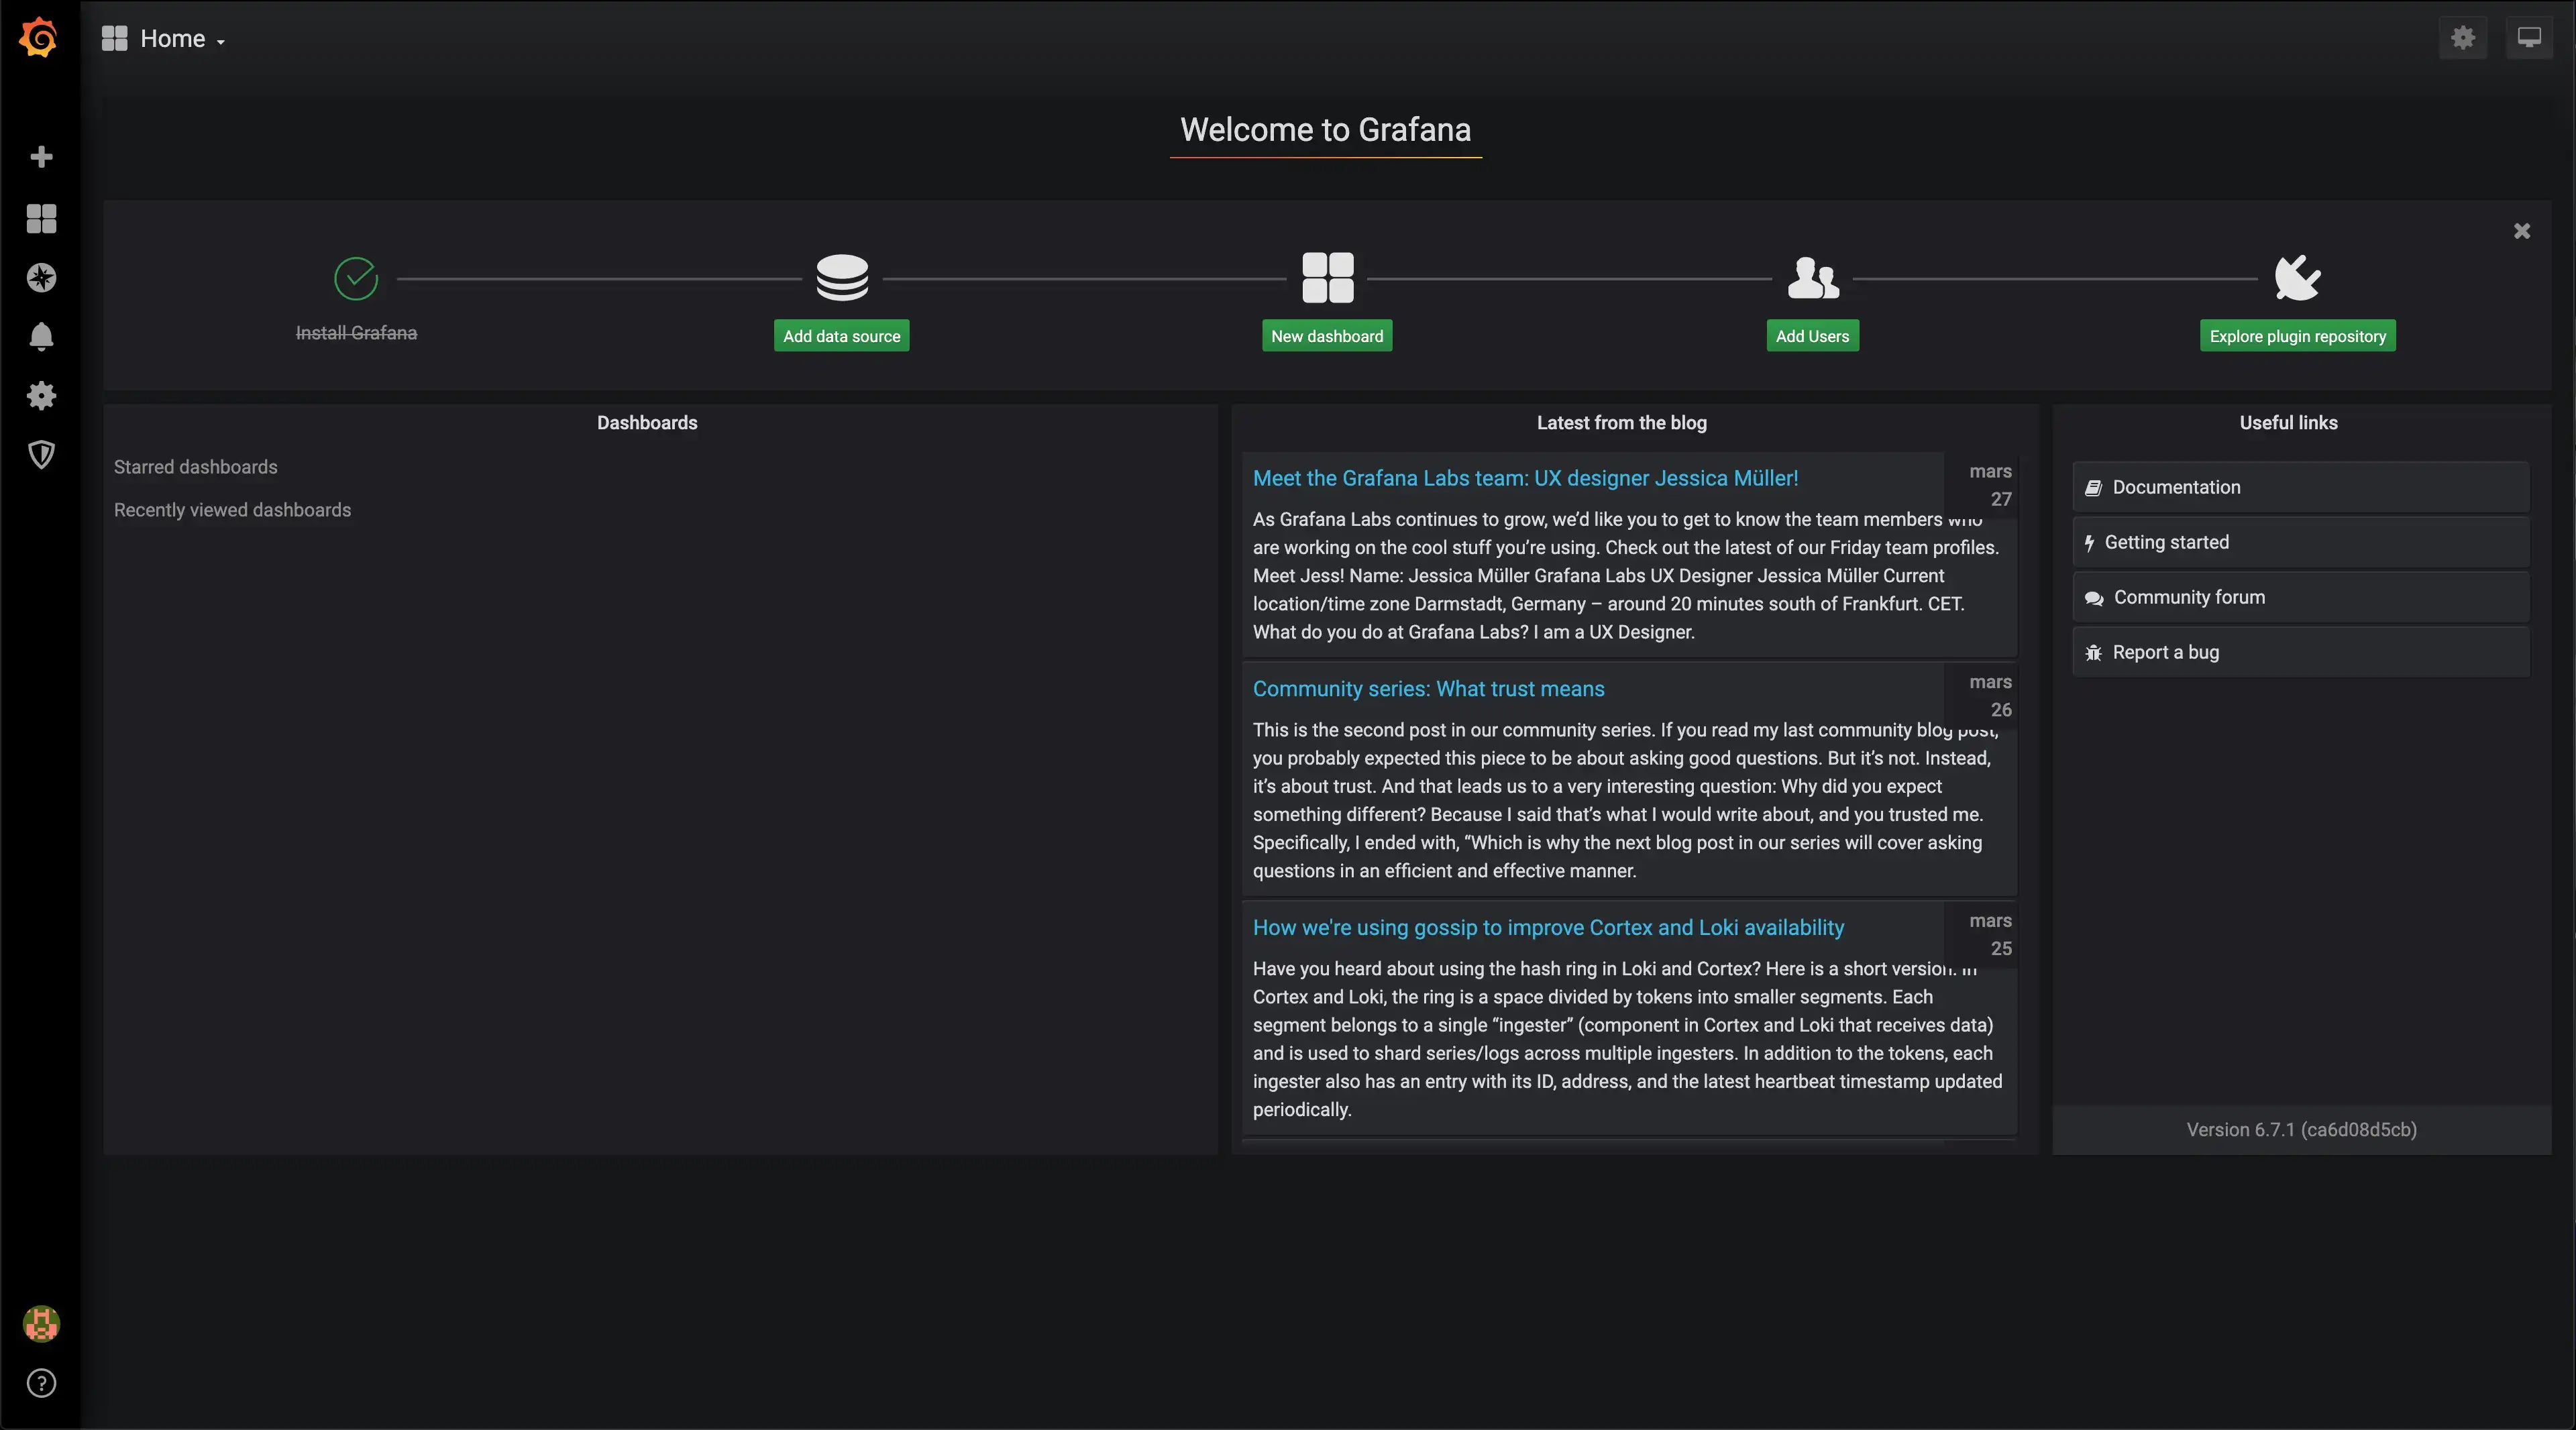Image resolution: width=2576 pixels, height=1430 pixels.
Task: Enable TV cycle view mode at top right
Action: pyautogui.click(x=2530, y=38)
